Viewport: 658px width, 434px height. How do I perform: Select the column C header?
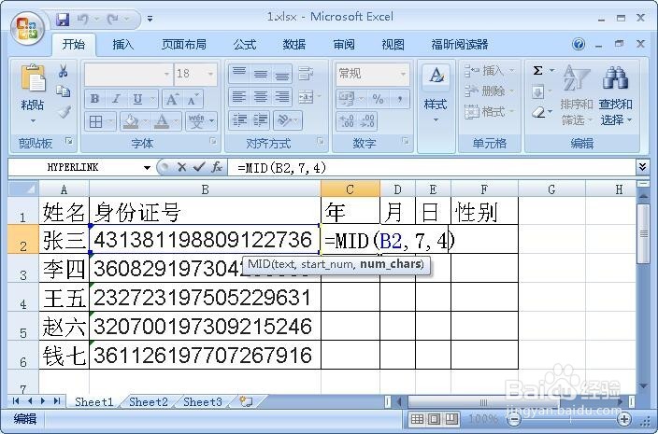tap(350, 189)
